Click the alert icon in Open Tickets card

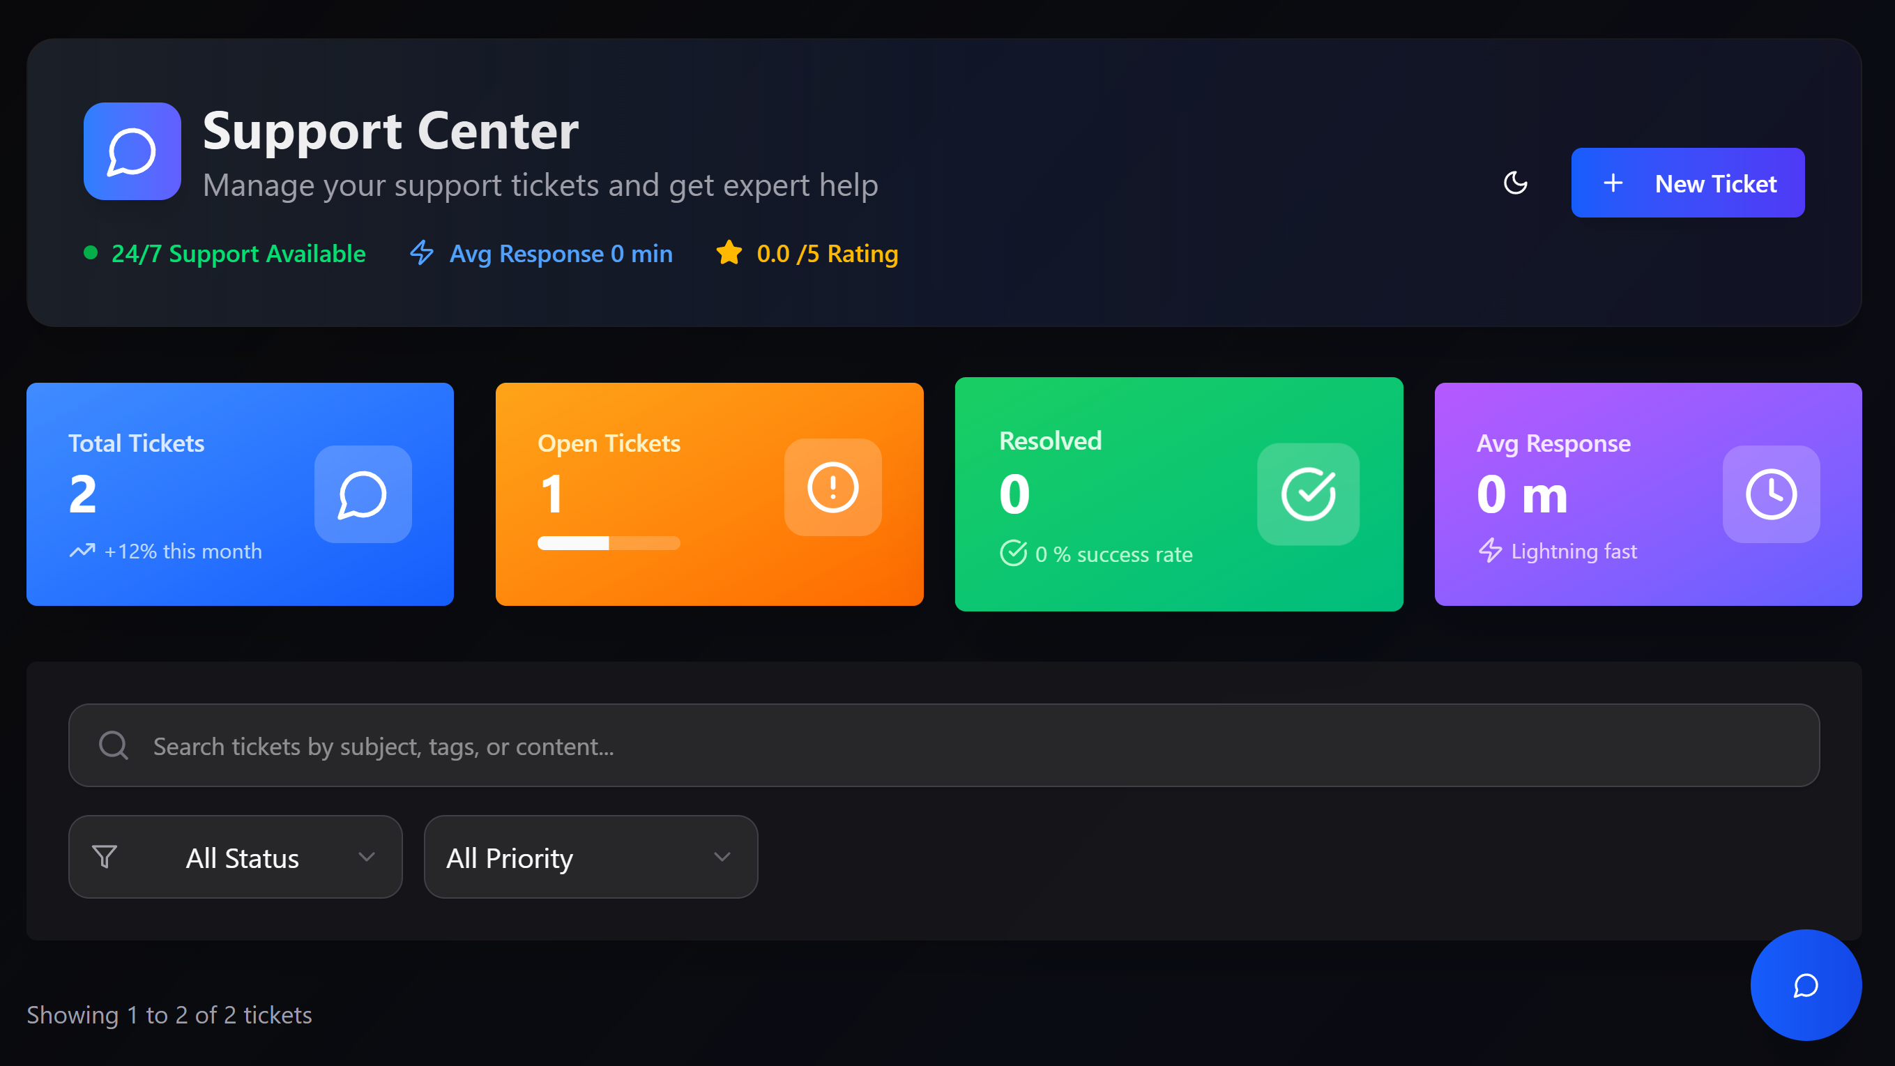click(x=832, y=487)
